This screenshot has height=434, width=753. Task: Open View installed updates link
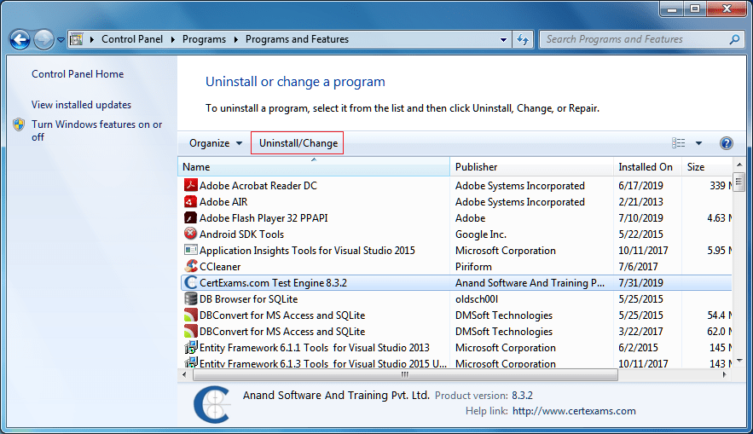81,105
